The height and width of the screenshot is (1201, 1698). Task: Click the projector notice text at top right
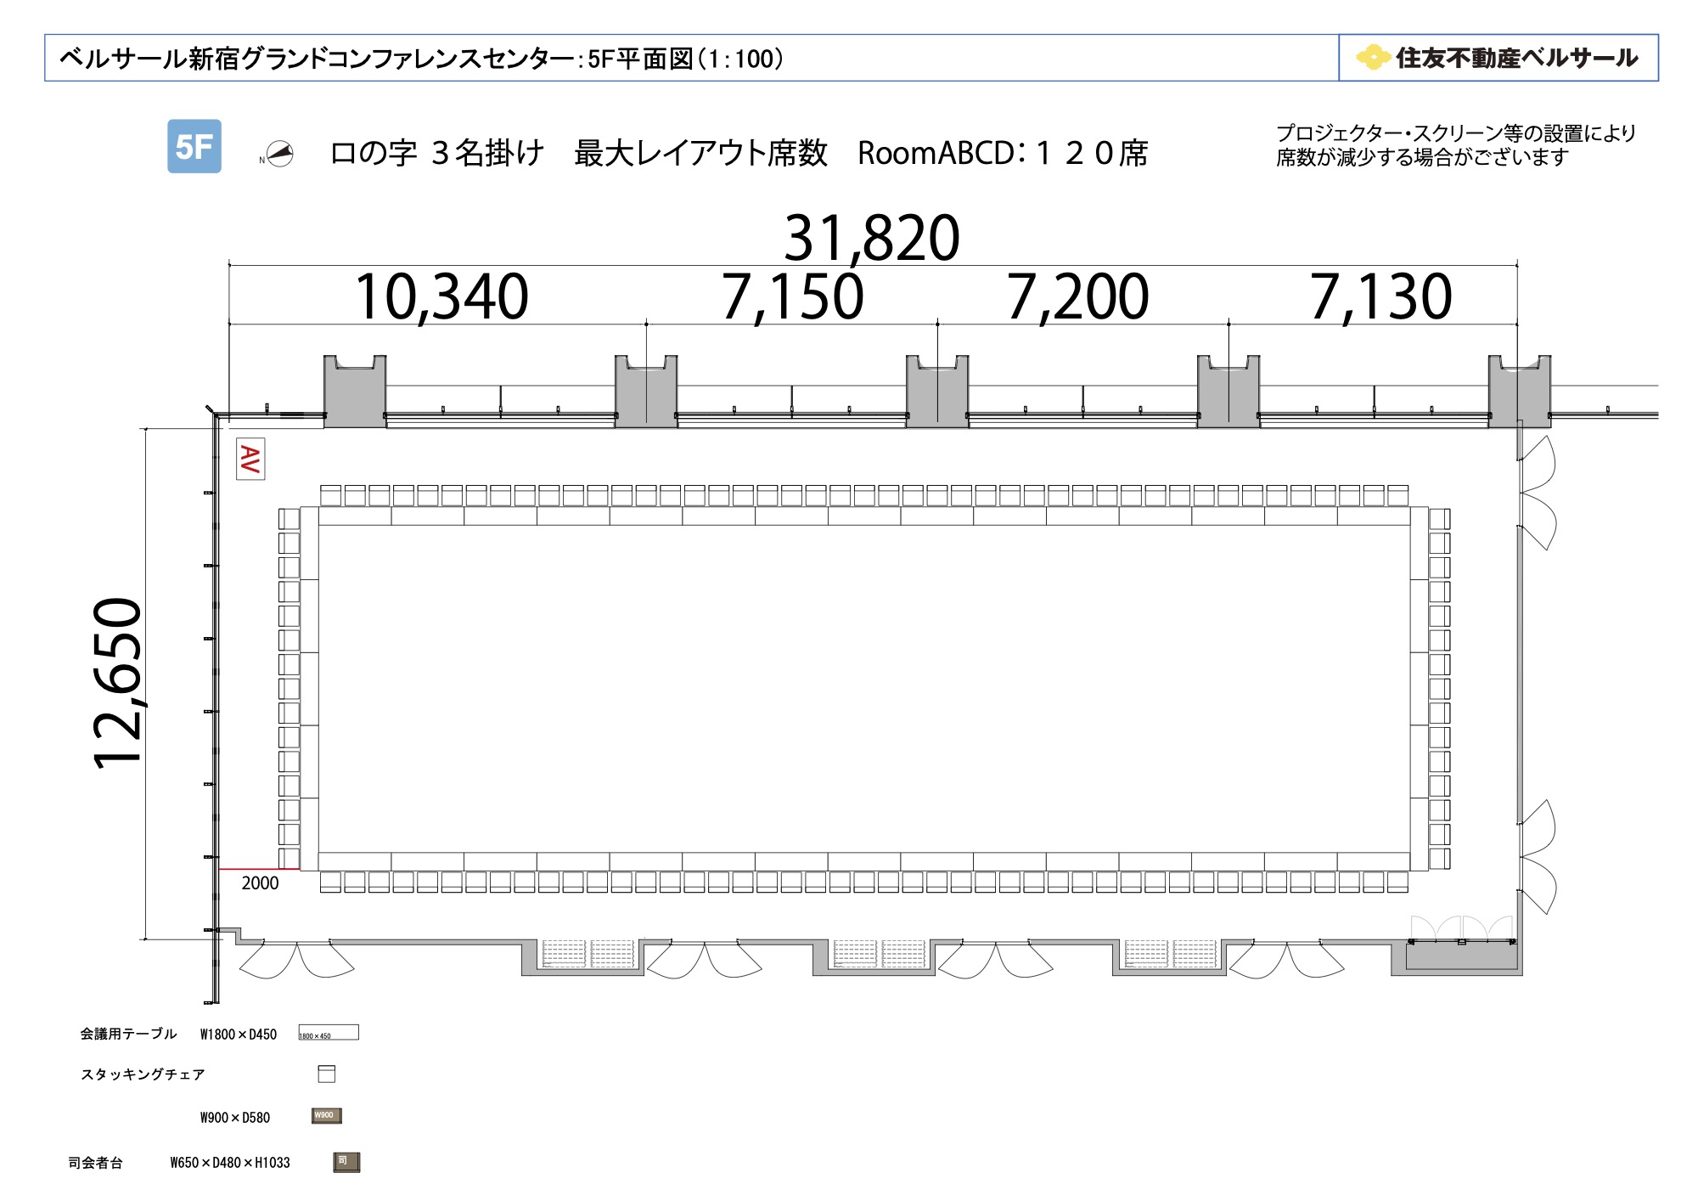(x=1456, y=145)
